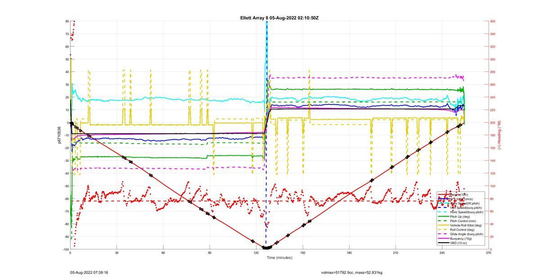Select the x-axis label 'Time (minutes)'

279,257
